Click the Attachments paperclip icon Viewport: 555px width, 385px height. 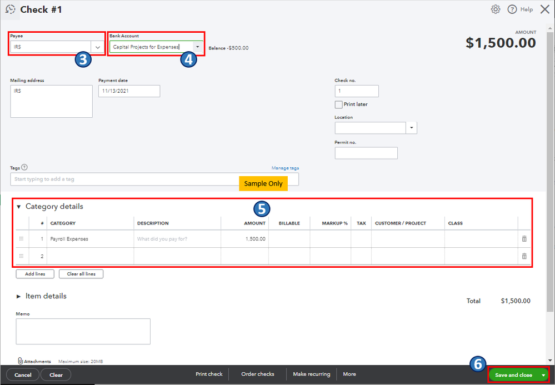click(20, 361)
